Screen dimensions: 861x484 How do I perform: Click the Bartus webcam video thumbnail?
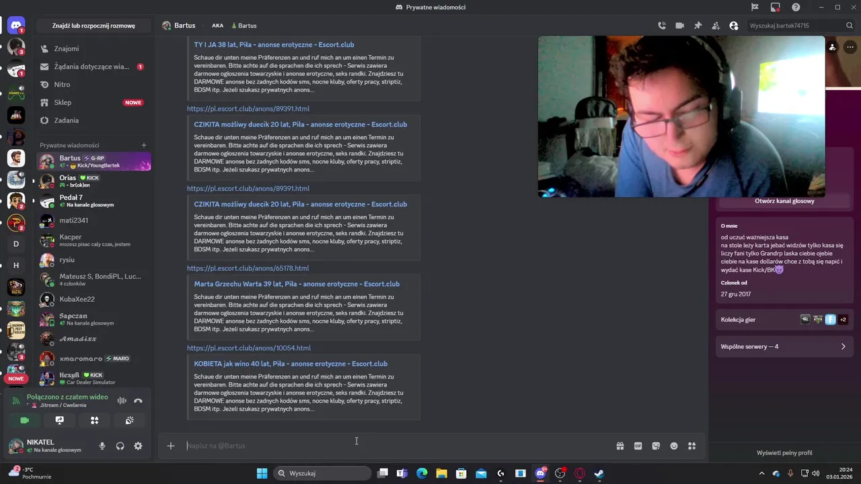(681, 116)
